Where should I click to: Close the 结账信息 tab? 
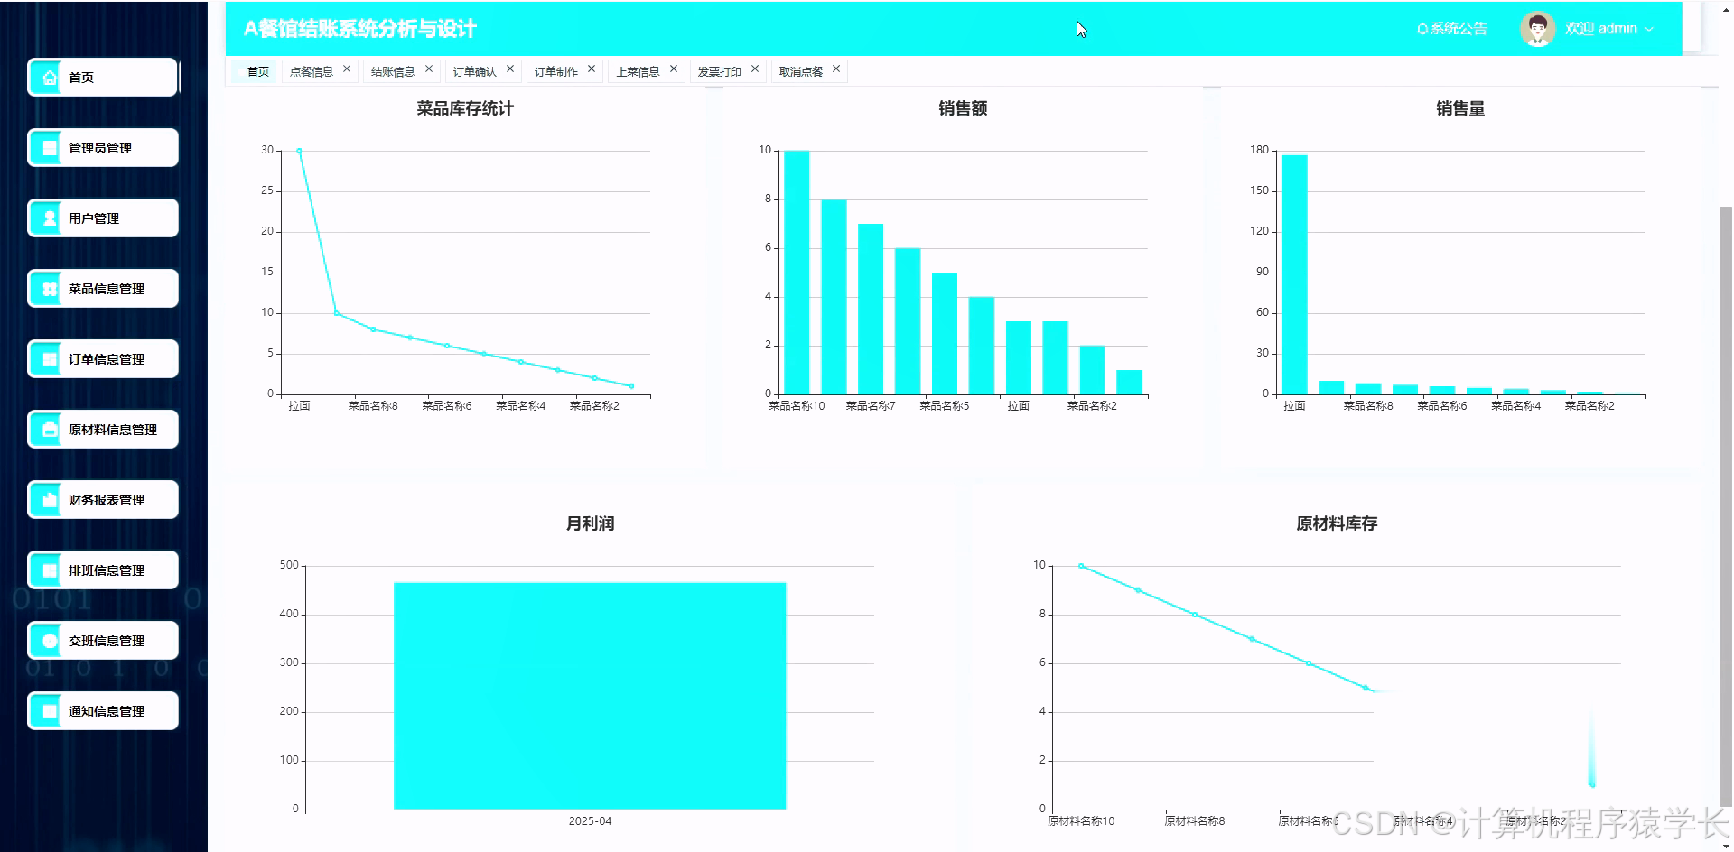(x=429, y=69)
